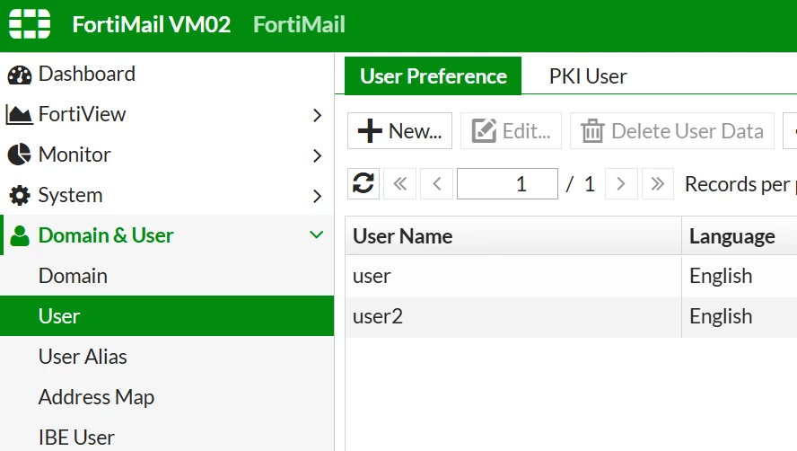Select the row for 'user2'
The width and height of the screenshot is (797, 451).
(x=572, y=316)
